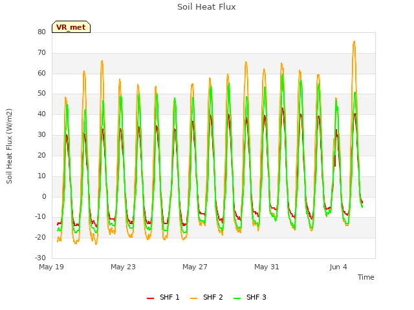Image resolution: width=414 pixels, height=310 pixels.
Task: Click the 80 y-axis tick label
Action: [x=41, y=32]
